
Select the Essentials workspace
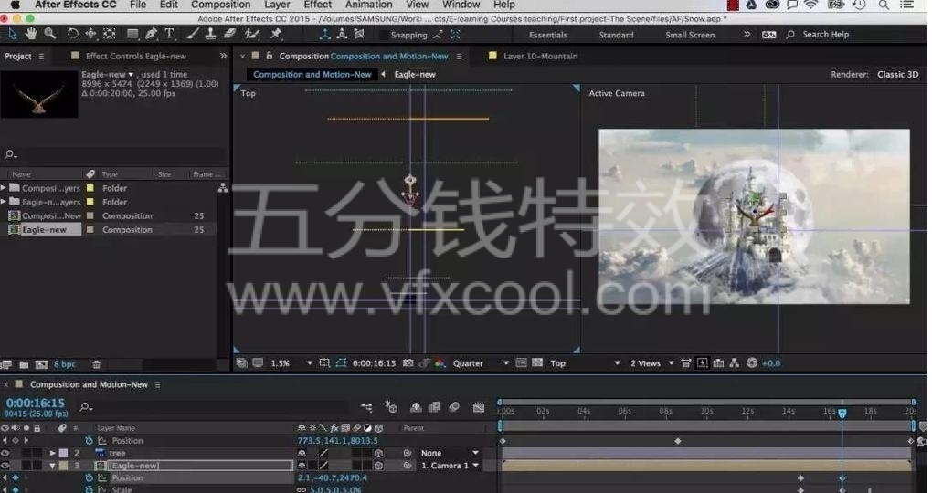(x=548, y=35)
